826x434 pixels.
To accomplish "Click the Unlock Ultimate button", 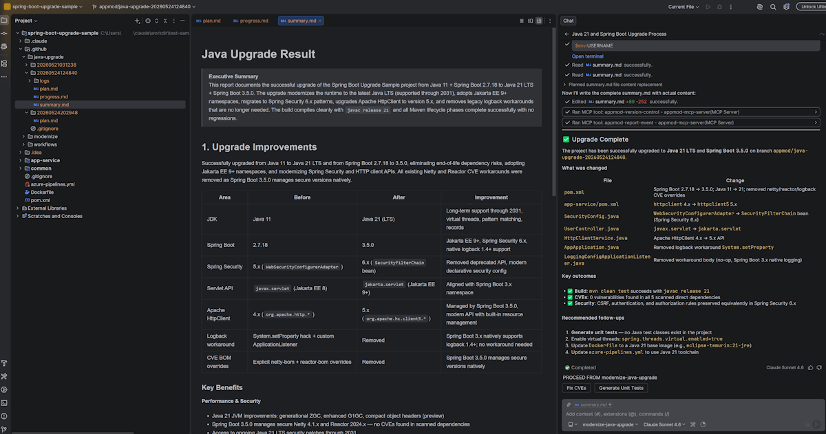I will [x=812, y=6].
